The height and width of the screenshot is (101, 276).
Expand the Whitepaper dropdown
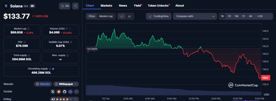tap(66, 84)
